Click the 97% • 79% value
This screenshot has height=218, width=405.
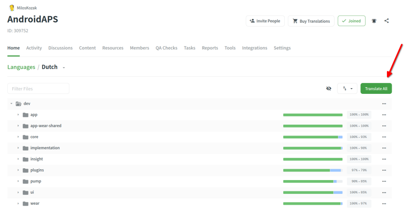tap(359, 170)
